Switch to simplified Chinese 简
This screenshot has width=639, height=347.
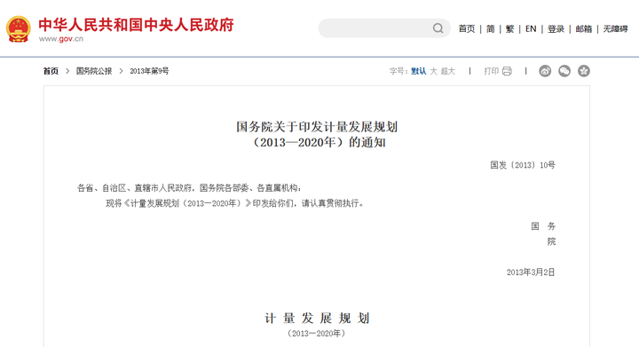490,29
